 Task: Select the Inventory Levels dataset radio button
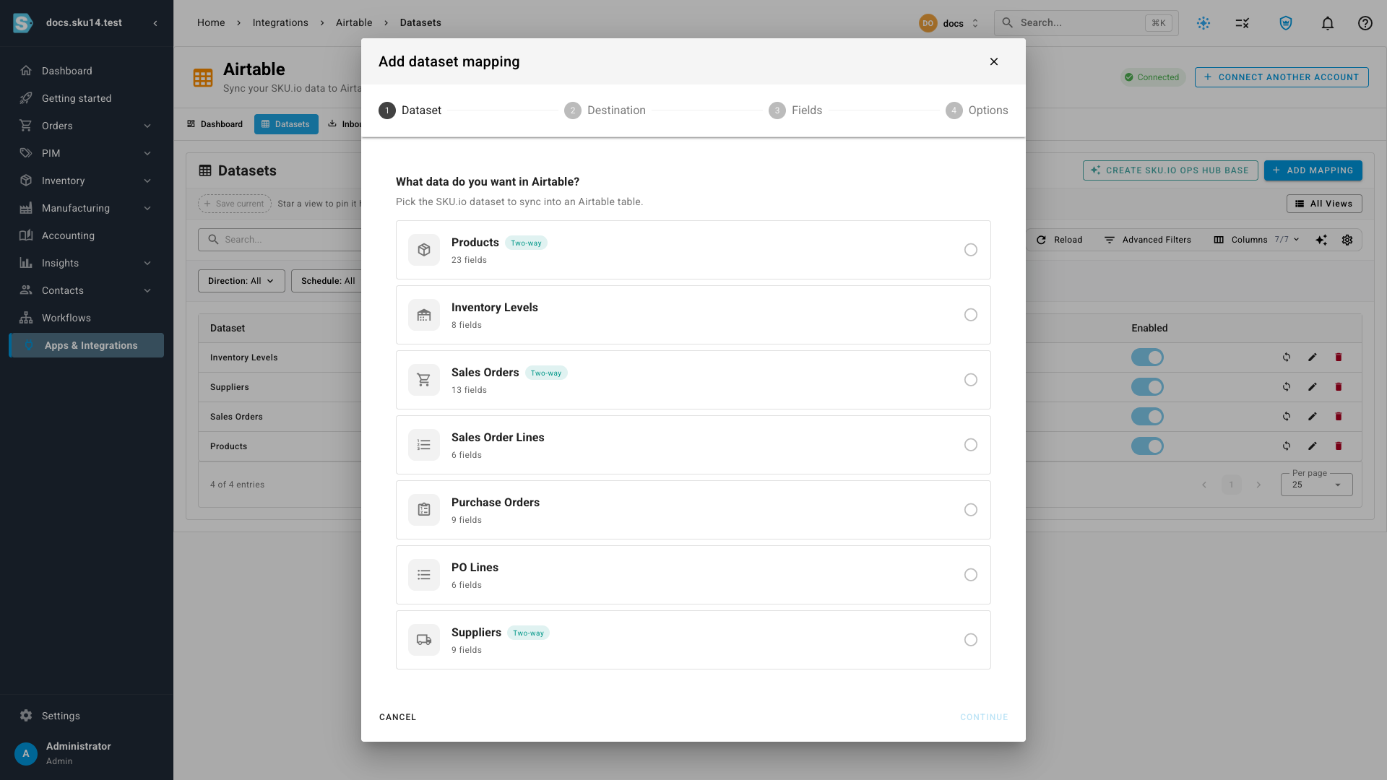click(971, 315)
